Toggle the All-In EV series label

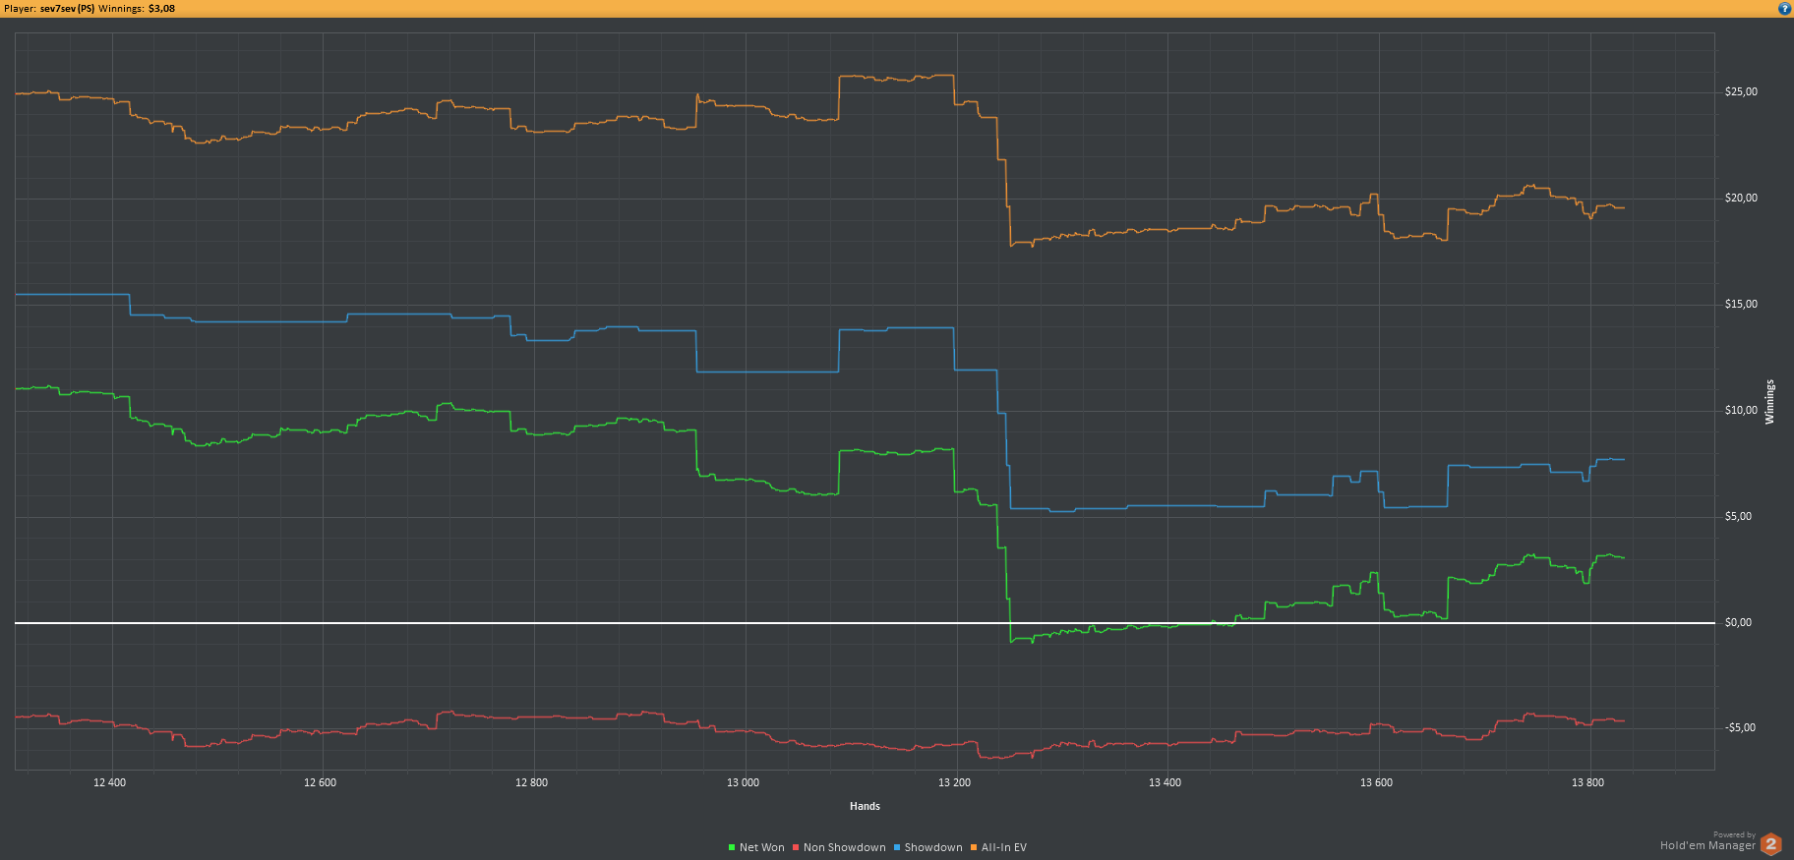click(x=1004, y=847)
